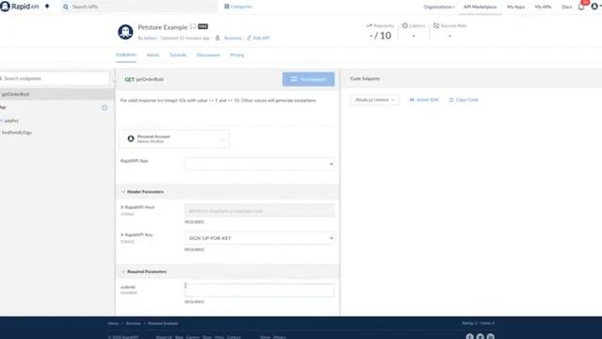Open My Apps
602x339 pixels.
tap(515, 7)
